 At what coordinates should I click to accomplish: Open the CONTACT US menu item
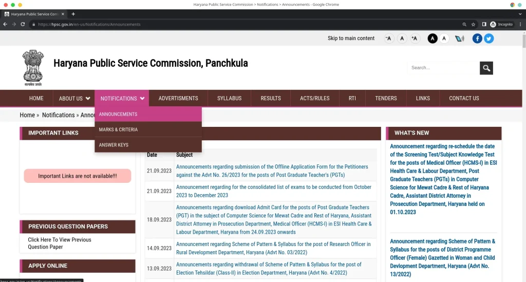pos(464,98)
